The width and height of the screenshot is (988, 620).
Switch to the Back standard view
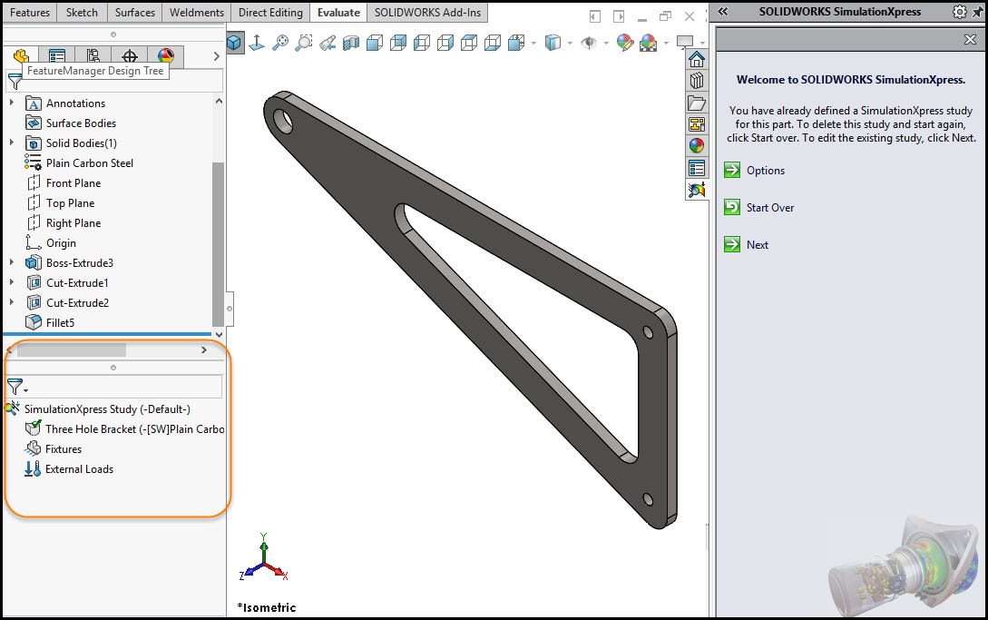[x=398, y=43]
